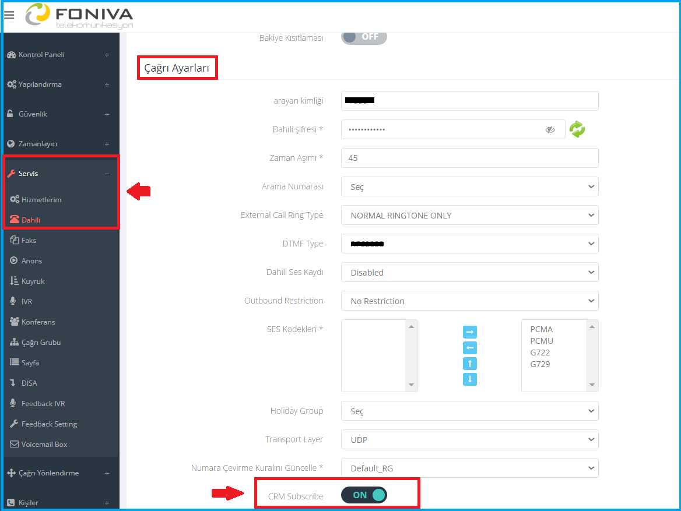Collapse the Servis menu with minus sign

click(x=107, y=174)
